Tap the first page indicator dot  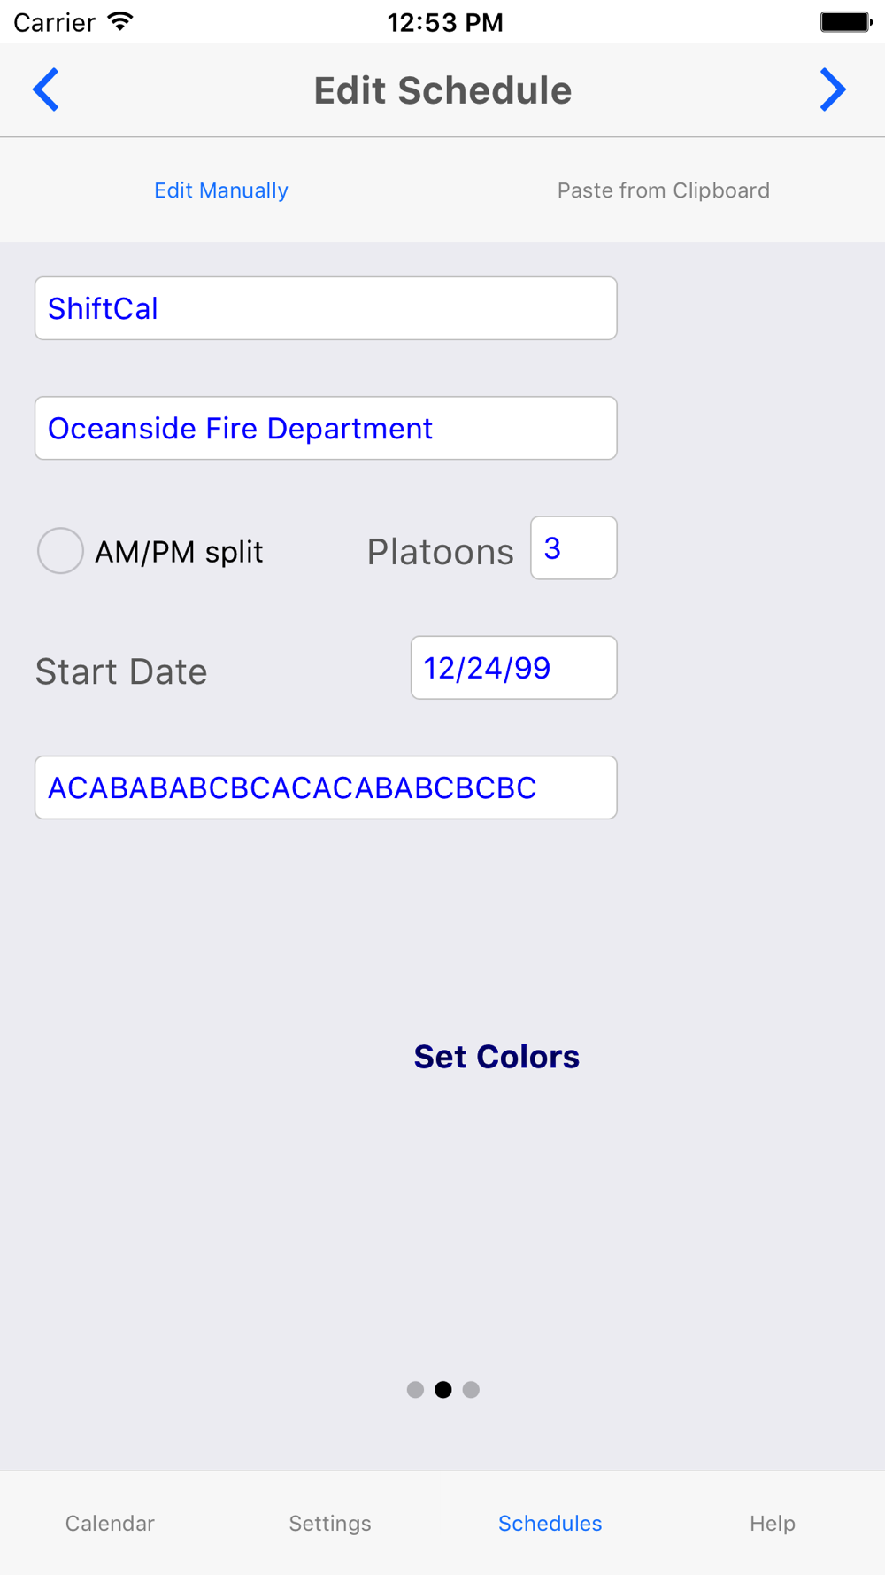415,1389
